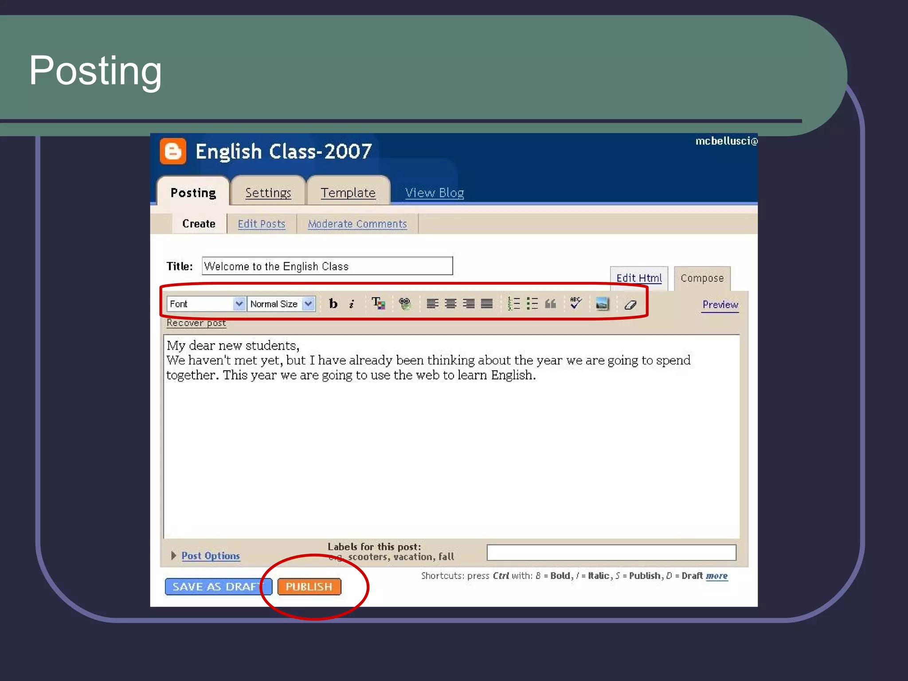This screenshot has height=681, width=908.
Task: Click the labels input field
Action: (611, 552)
